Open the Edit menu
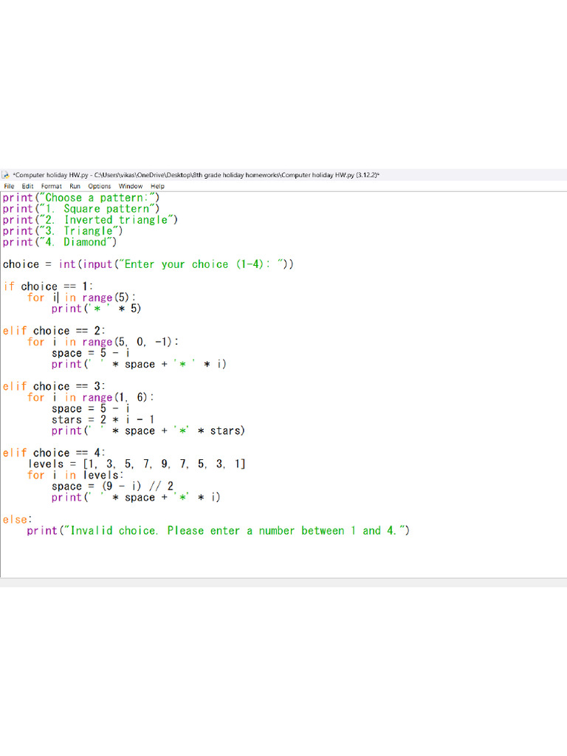Screen dimensions: 567x756 click(x=27, y=186)
